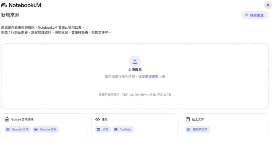Click the NotebookLM title text
This screenshot has width=273, height=142.
(x=25, y=5)
